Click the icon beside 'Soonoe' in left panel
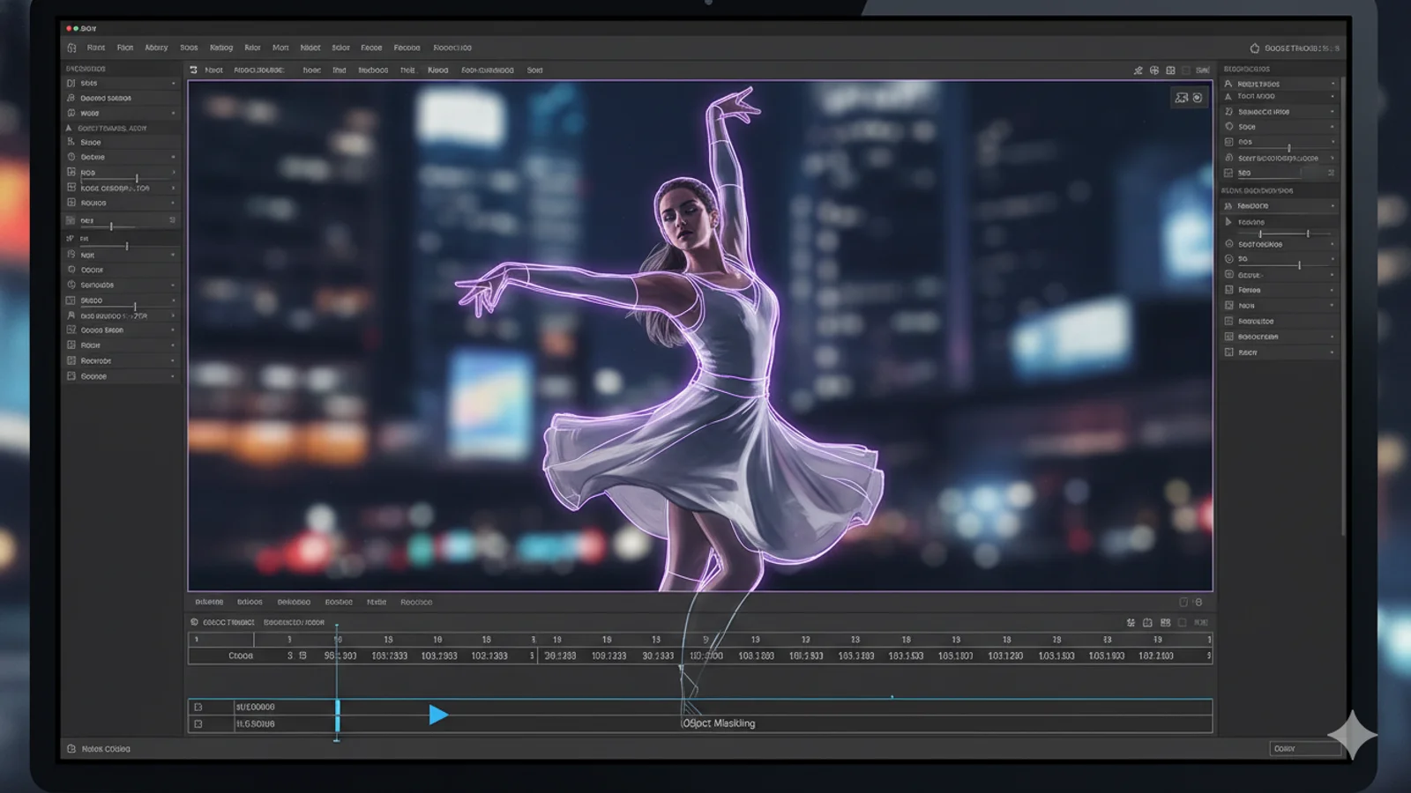1411x793 pixels. tap(71, 376)
